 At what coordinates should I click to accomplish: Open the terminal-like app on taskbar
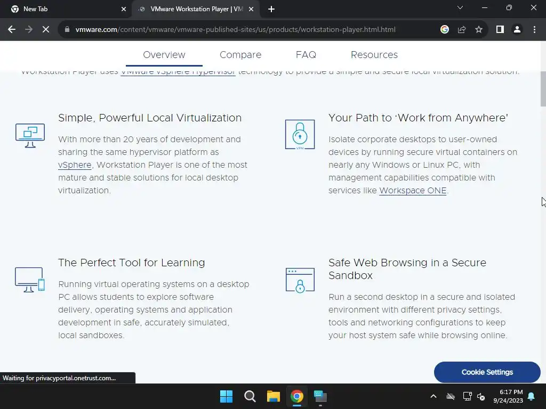[320, 396]
